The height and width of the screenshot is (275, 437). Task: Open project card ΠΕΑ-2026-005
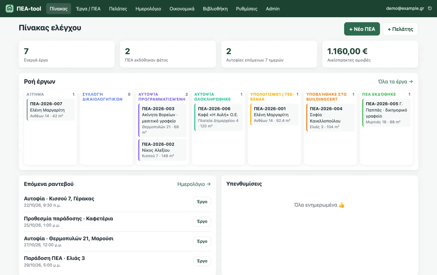386,113
